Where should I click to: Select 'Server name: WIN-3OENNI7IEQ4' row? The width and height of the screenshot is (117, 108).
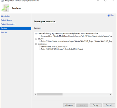coord(54,47)
